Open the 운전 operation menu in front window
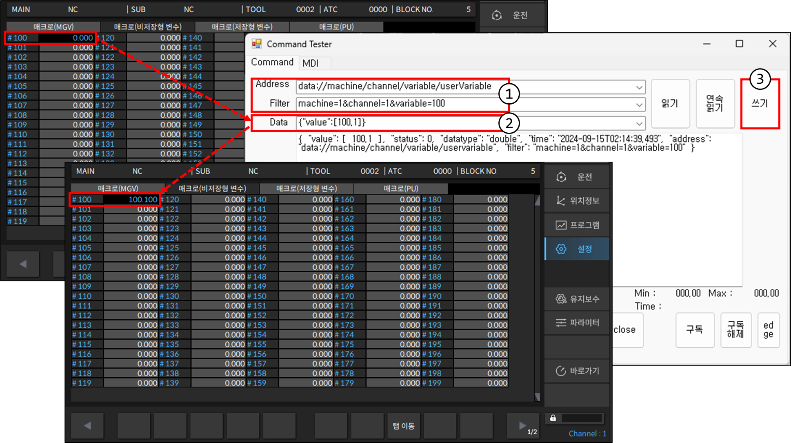 point(577,177)
